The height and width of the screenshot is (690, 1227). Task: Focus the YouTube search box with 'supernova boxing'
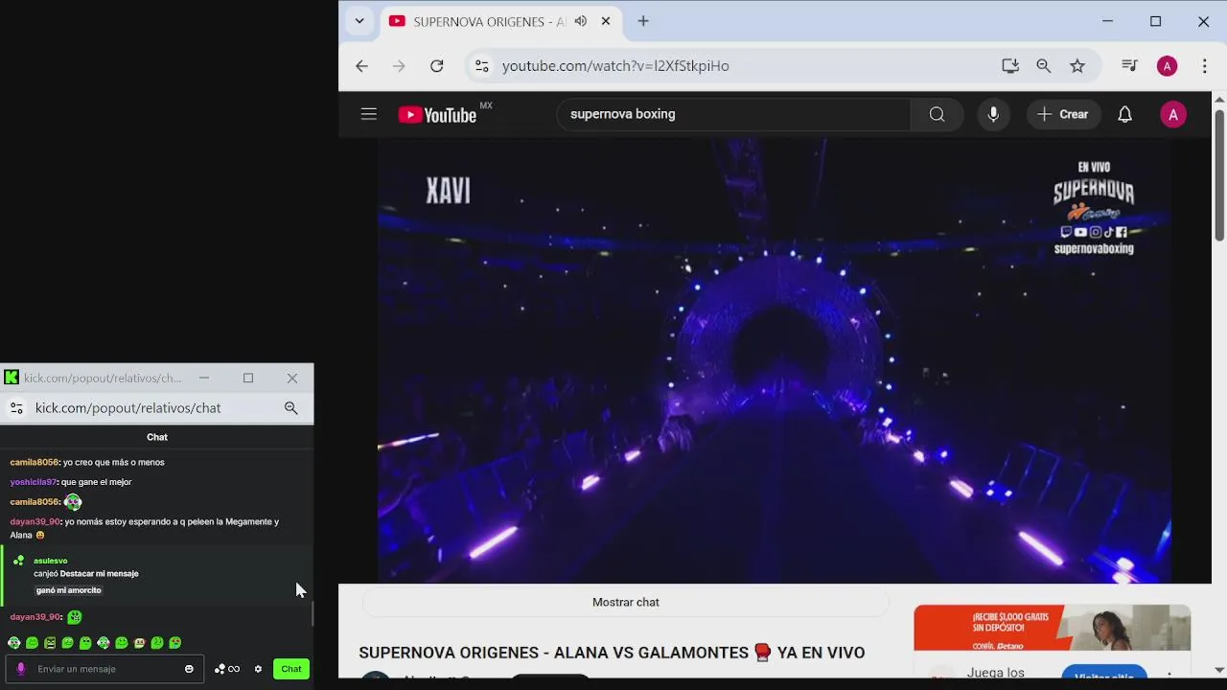[733, 114]
